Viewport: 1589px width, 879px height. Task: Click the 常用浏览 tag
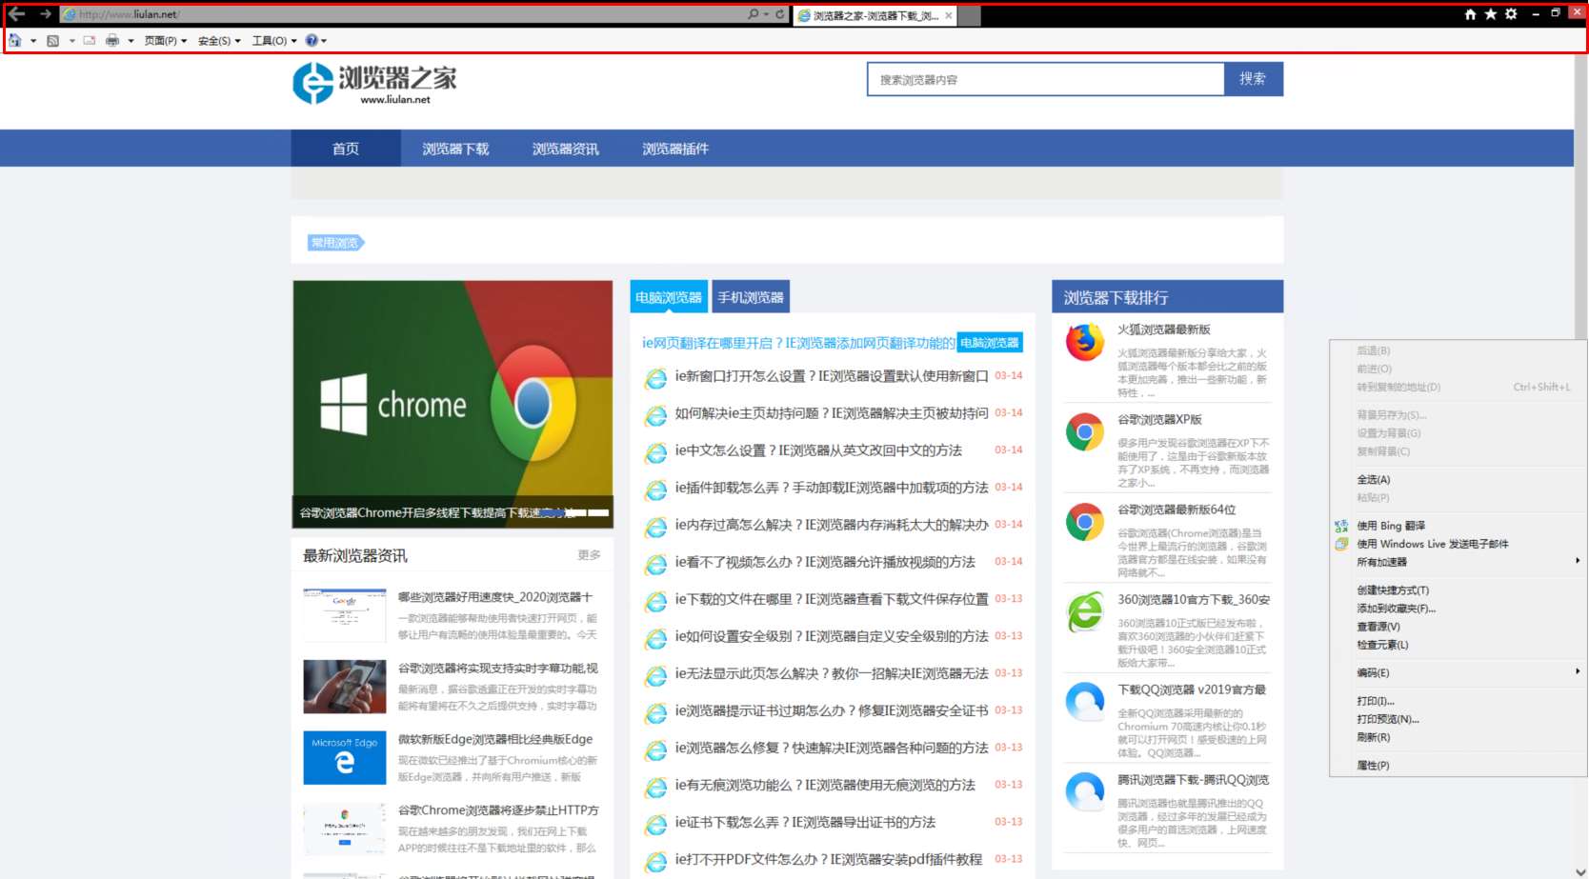point(335,243)
